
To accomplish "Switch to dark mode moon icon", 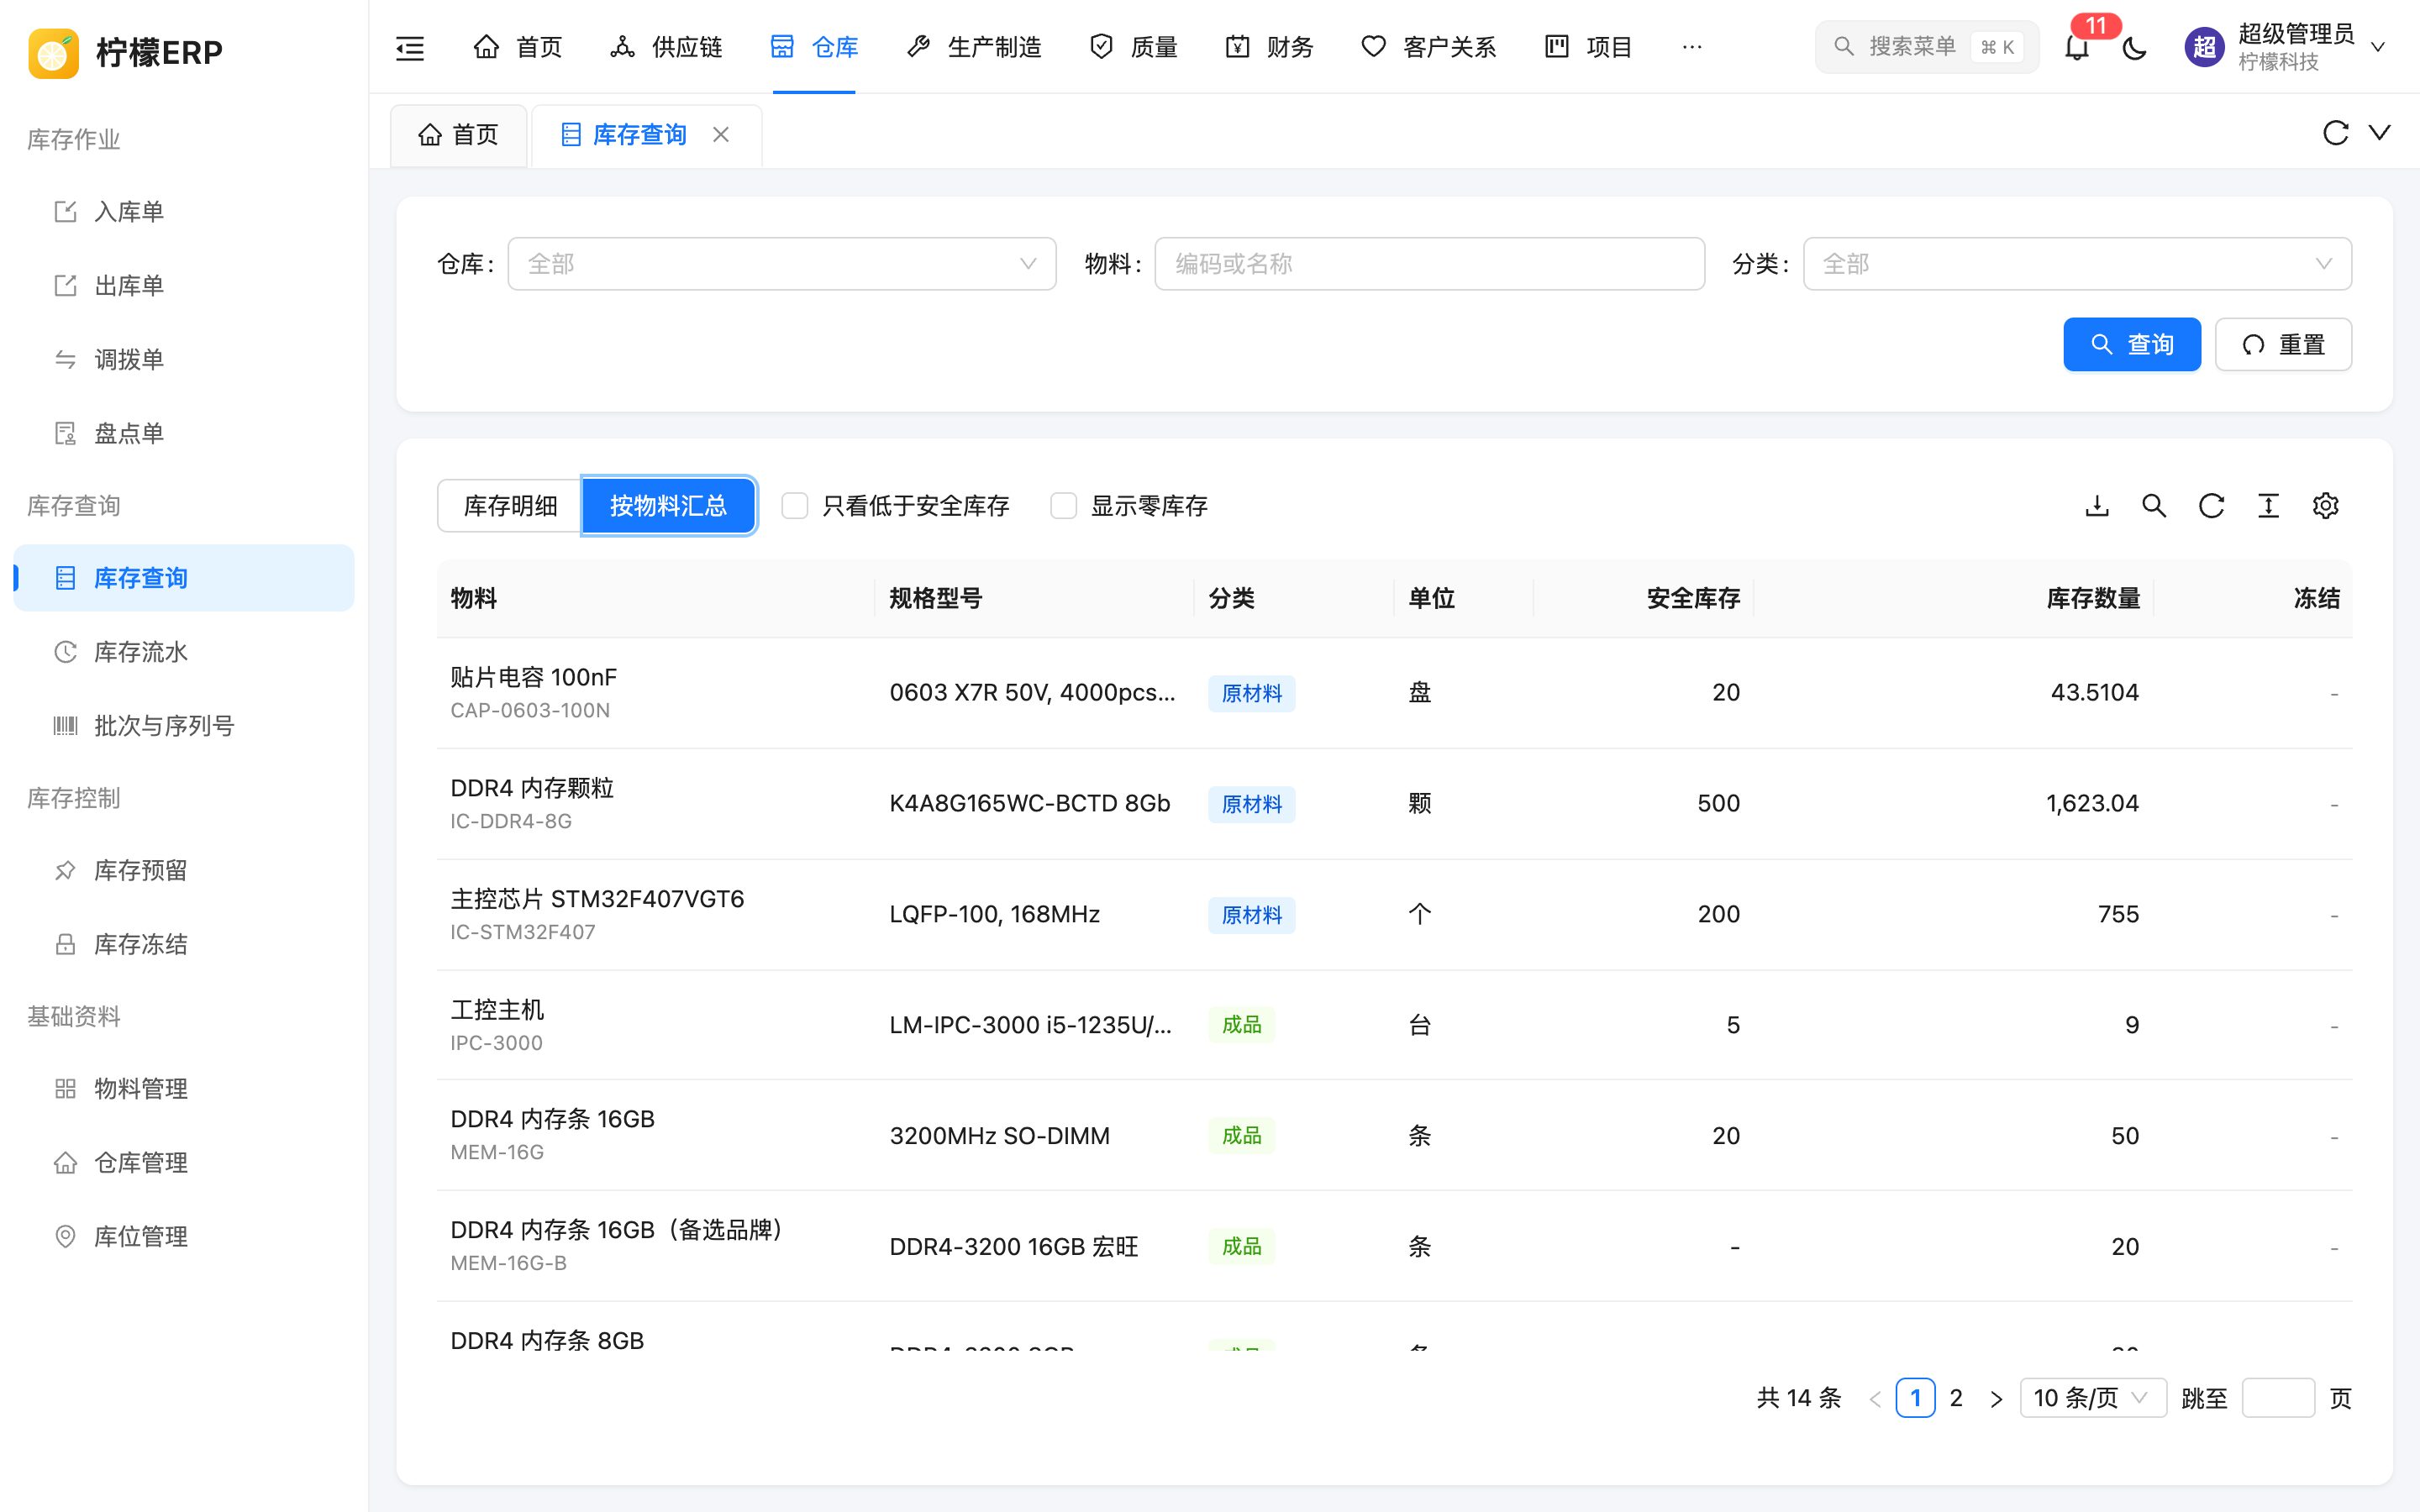I will coord(2134,47).
